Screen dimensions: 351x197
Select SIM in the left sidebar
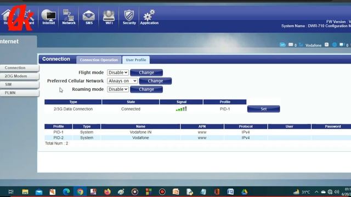coord(20,84)
